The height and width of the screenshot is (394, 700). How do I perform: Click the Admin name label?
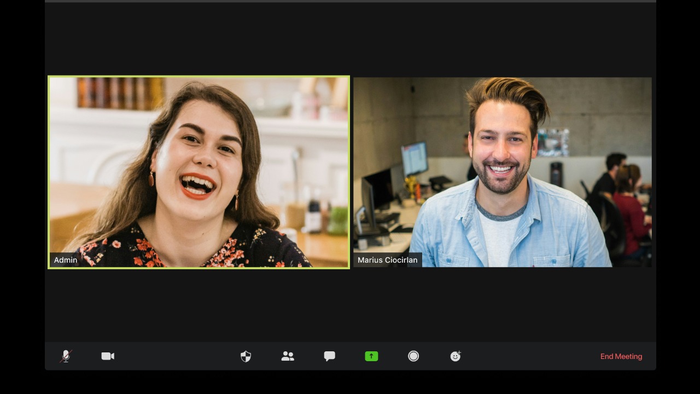point(66,260)
